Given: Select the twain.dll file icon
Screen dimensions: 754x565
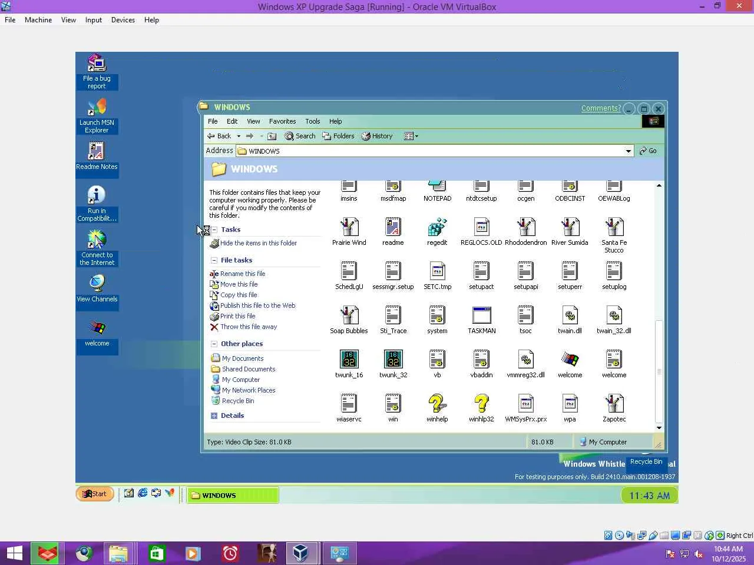Looking at the screenshot, I should click(x=570, y=315).
